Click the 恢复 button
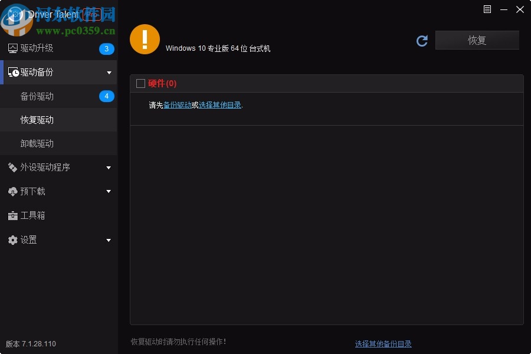 point(477,40)
